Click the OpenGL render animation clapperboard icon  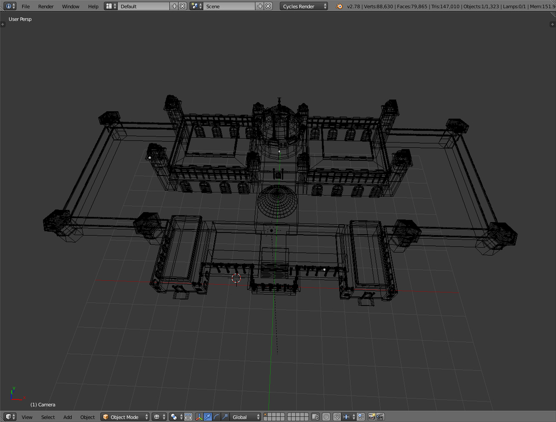click(x=381, y=417)
